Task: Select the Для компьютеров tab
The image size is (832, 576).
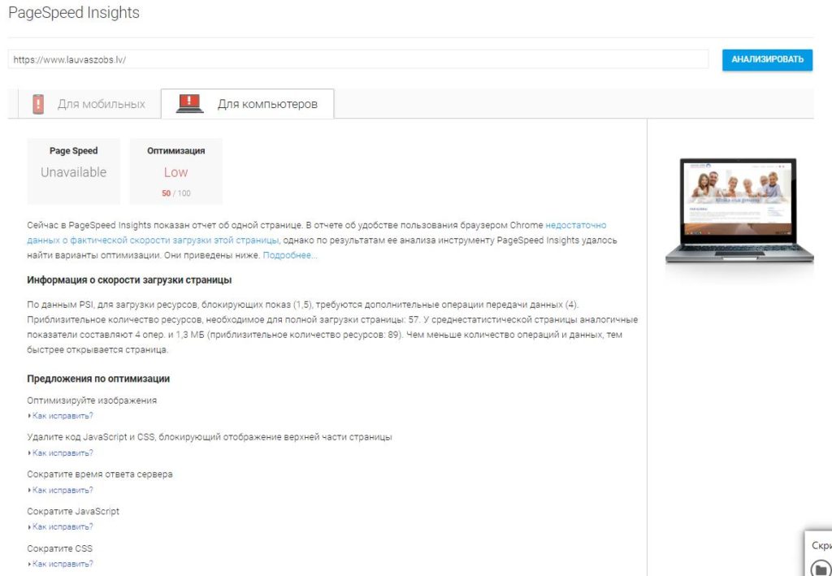Action: coord(266,104)
